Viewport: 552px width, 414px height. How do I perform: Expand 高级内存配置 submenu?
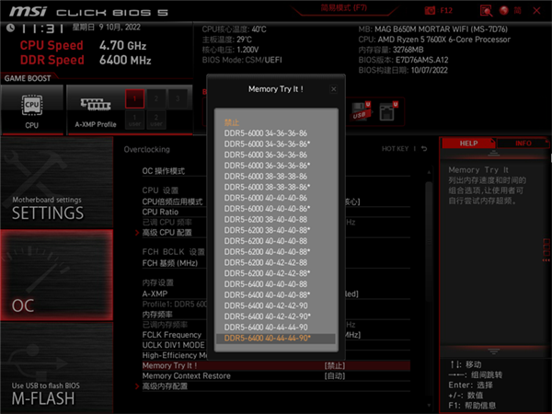pos(172,385)
